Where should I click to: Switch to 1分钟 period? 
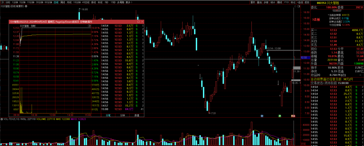click(x=14, y=2)
